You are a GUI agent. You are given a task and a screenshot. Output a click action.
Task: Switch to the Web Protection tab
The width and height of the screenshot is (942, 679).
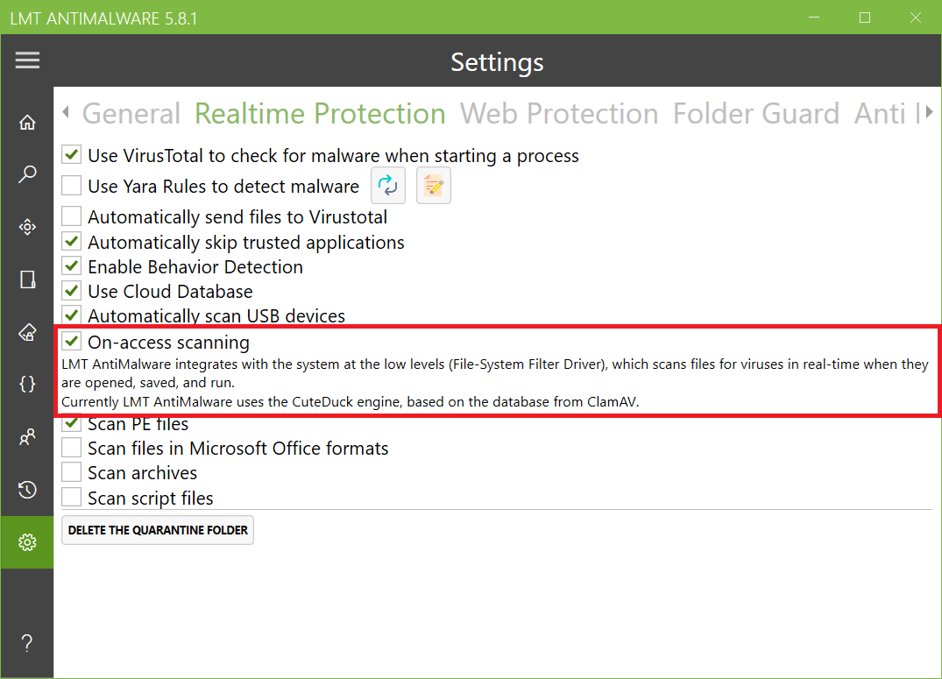click(558, 114)
